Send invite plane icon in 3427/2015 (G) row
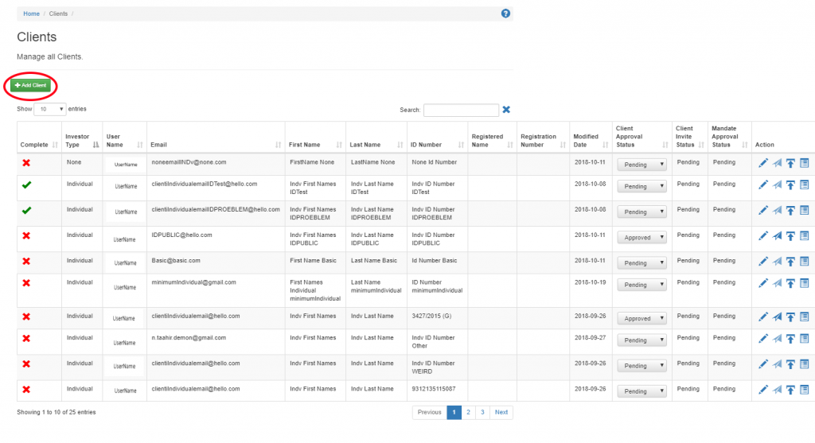 [777, 317]
